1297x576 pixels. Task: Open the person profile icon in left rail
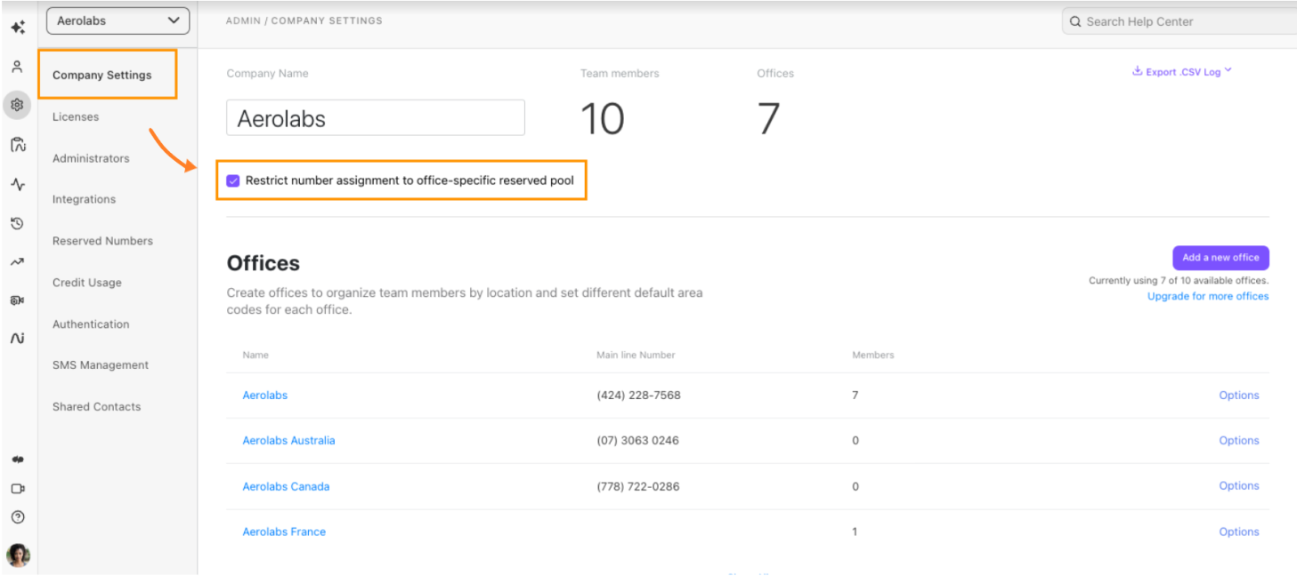pyautogui.click(x=17, y=67)
